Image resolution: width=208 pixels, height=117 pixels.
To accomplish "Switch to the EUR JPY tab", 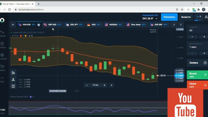I will pos(74,25).
